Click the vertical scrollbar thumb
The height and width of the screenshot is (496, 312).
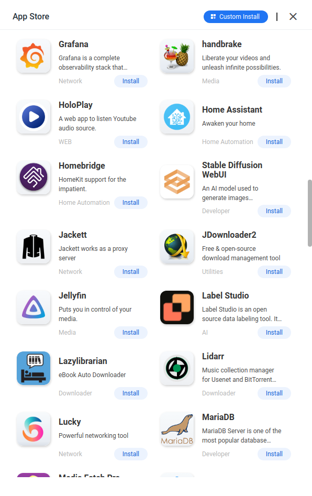pyautogui.click(x=310, y=213)
